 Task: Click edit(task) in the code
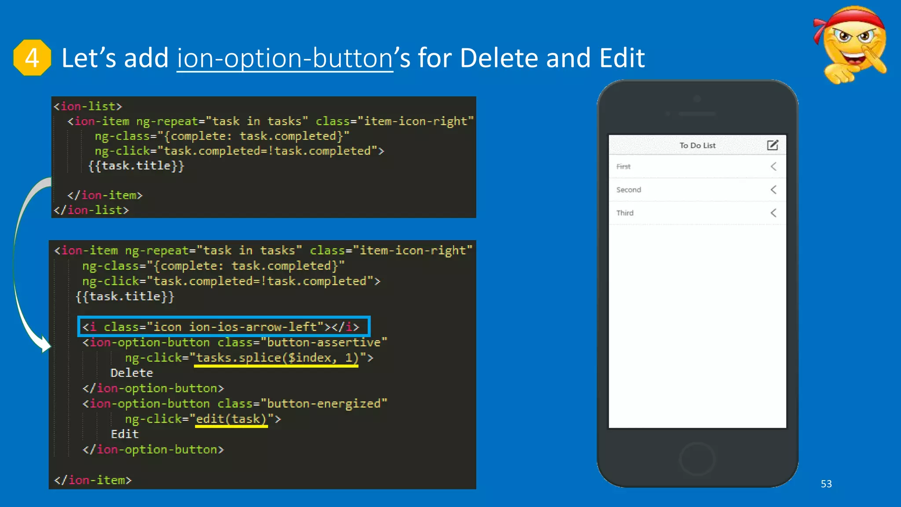231,419
